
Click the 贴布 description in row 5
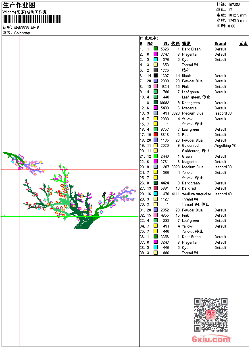pos(186,70)
